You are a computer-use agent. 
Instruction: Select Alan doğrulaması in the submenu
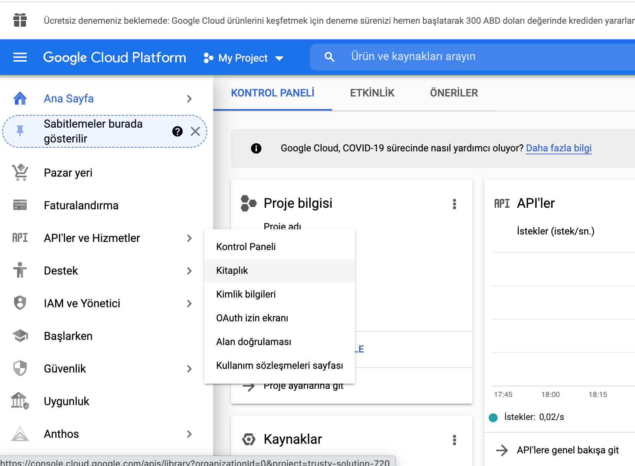tap(280, 342)
